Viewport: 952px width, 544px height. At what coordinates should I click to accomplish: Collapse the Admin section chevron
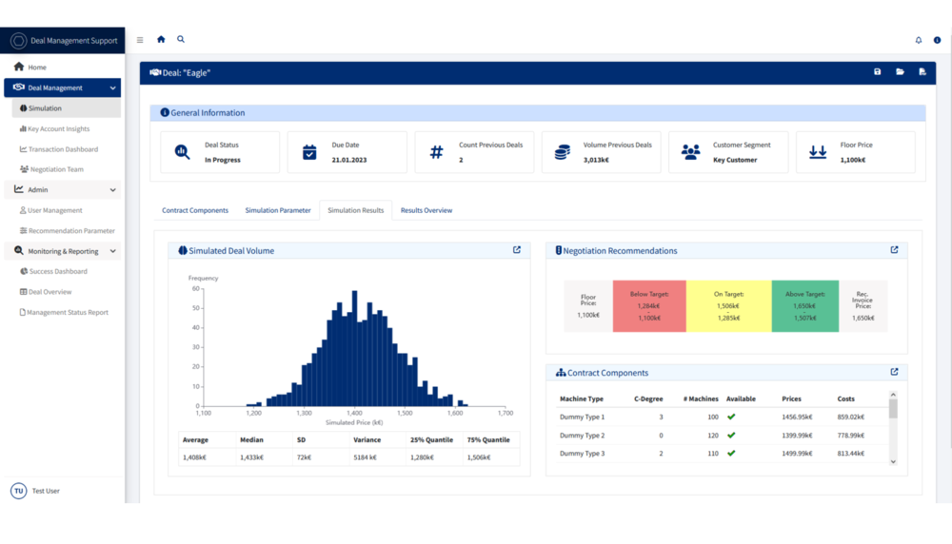113,190
